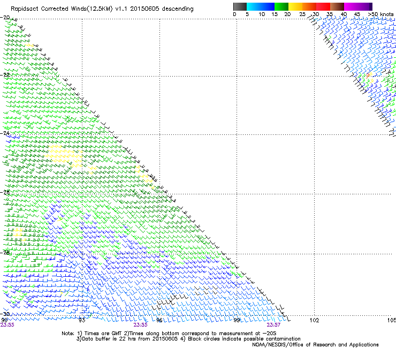Screen dimensions: 396x348
Task: Click the latitude label '-20'
Action: (x=5, y=18)
